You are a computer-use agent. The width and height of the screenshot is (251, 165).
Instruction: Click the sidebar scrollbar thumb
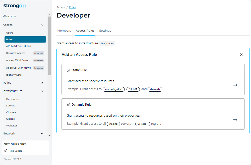(49, 46)
